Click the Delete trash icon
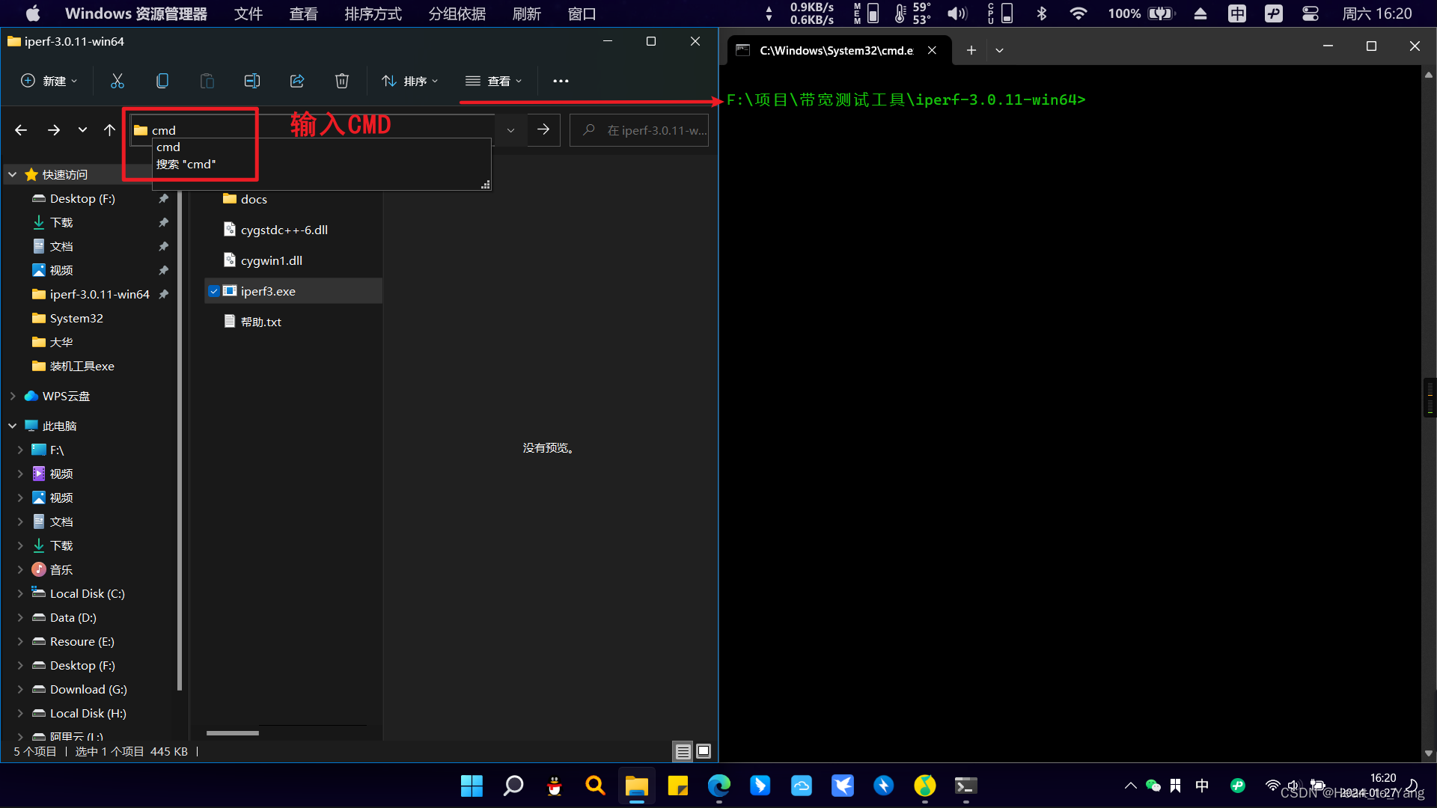Viewport: 1437px width, 808px height. [342, 81]
